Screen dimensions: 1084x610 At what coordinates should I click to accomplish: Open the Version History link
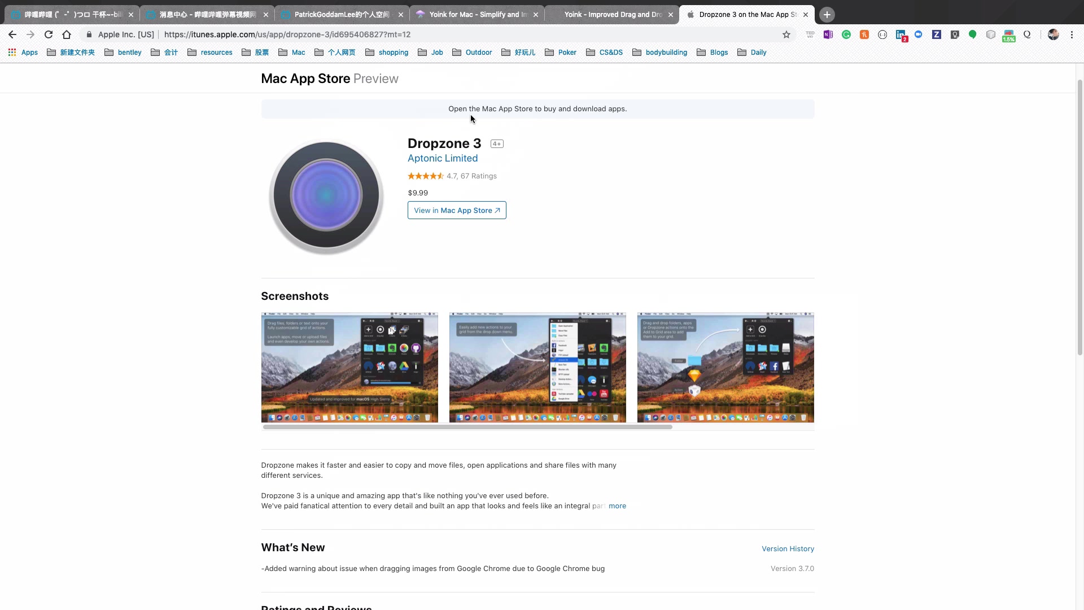pos(788,549)
